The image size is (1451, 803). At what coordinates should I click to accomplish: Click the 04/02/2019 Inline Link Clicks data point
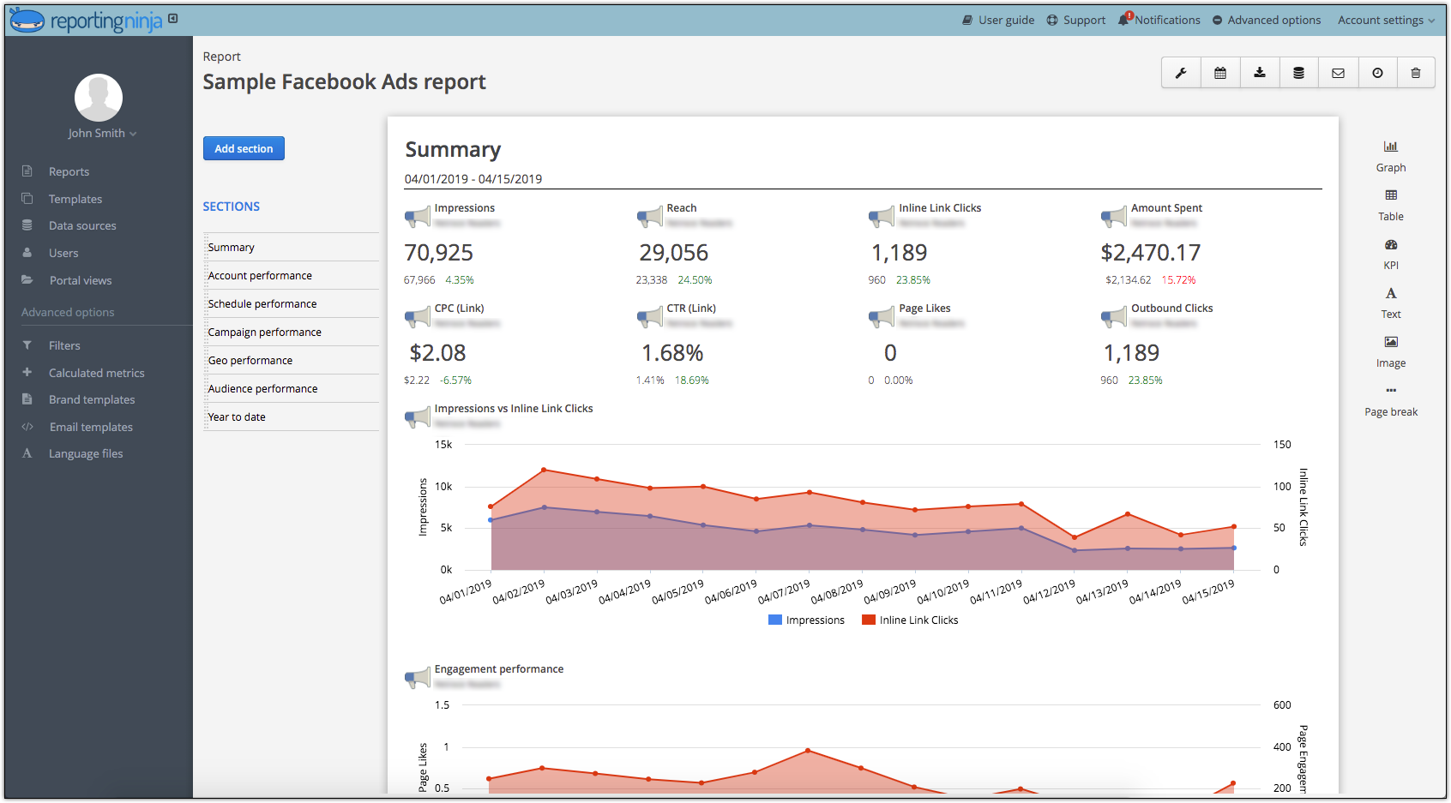coord(544,470)
